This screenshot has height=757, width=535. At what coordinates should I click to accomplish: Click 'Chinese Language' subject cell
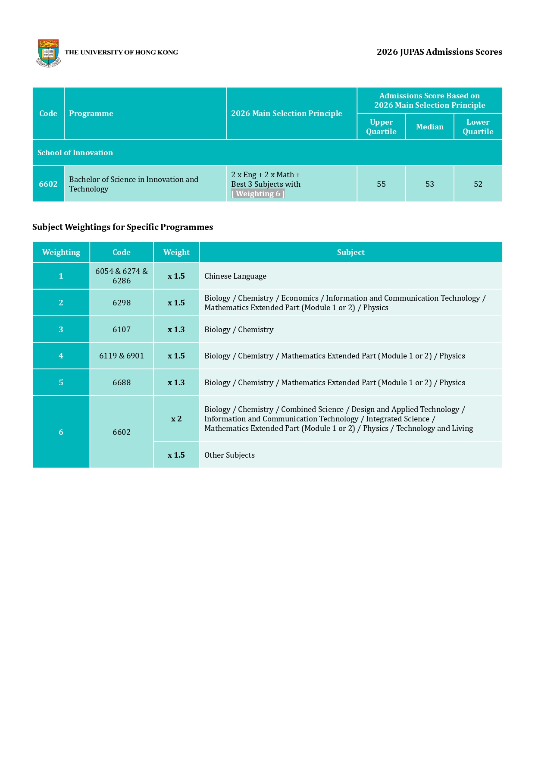coord(351,276)
